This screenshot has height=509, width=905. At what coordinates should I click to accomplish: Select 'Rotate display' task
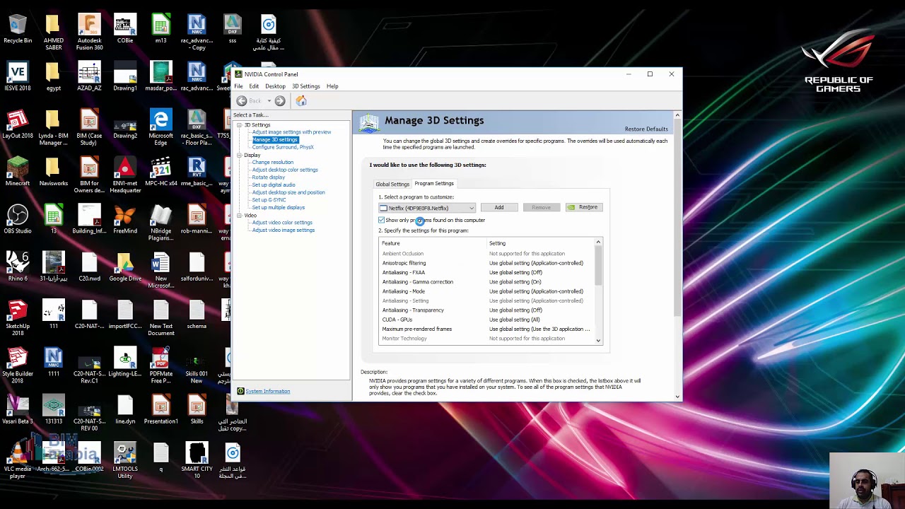click(269, 177)
